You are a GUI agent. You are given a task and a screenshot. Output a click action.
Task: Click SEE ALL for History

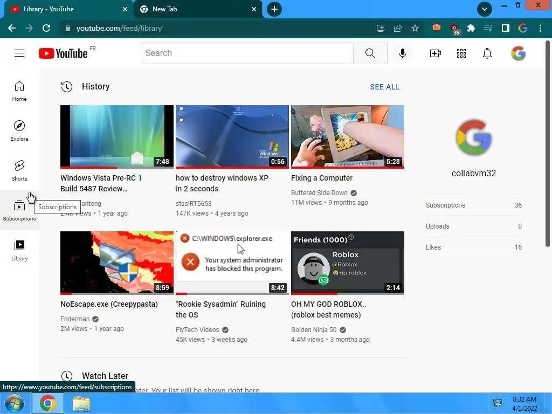(385, 87)
